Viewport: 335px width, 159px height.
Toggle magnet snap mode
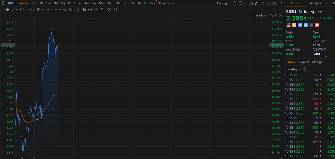click(84, 10)
